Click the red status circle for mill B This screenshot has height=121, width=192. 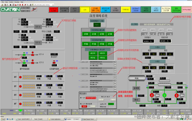20,77
